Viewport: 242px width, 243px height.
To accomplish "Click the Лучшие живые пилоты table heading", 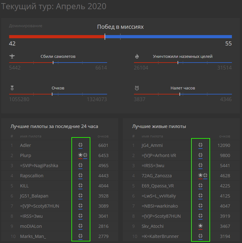I will coord(159,126).
